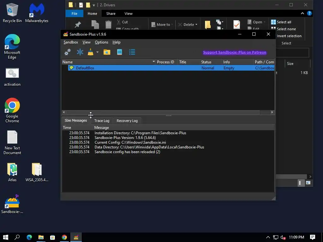The width and height of the screenshot is (323, 242).
Task: Select WSA_2305.4... desktop folder
Action: click(x=37, y=172)
